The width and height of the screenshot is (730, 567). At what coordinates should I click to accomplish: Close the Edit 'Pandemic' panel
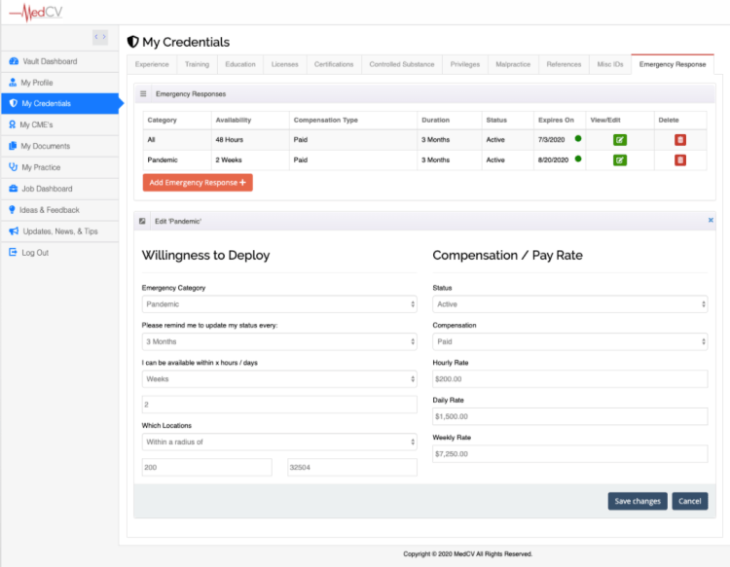coord(711,220)
